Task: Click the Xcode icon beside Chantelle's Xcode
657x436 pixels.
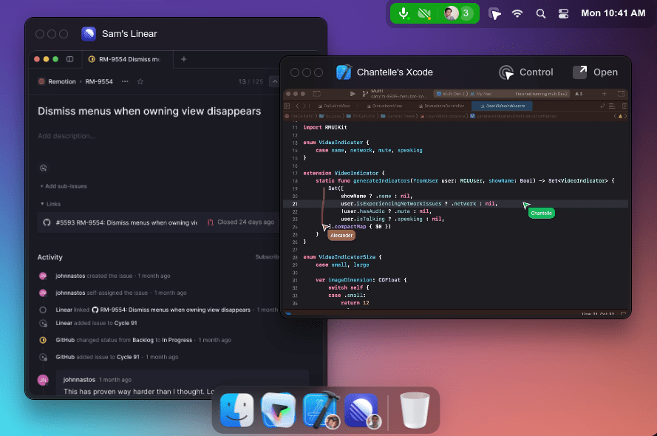Action: pos(344,72)
